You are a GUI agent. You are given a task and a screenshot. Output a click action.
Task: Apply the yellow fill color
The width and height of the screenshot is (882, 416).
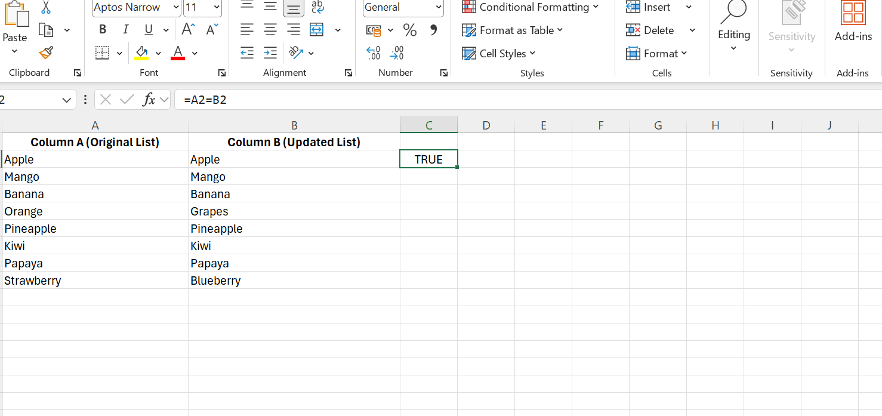coord(141,53)
